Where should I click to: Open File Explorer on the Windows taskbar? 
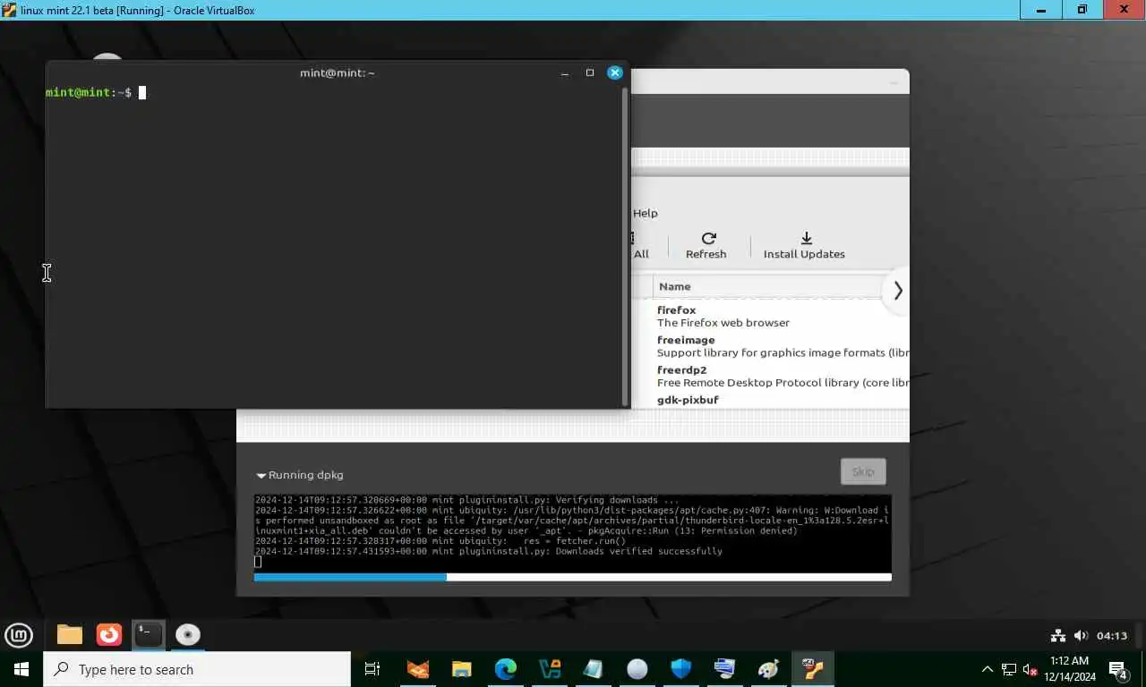coord(462,669)
